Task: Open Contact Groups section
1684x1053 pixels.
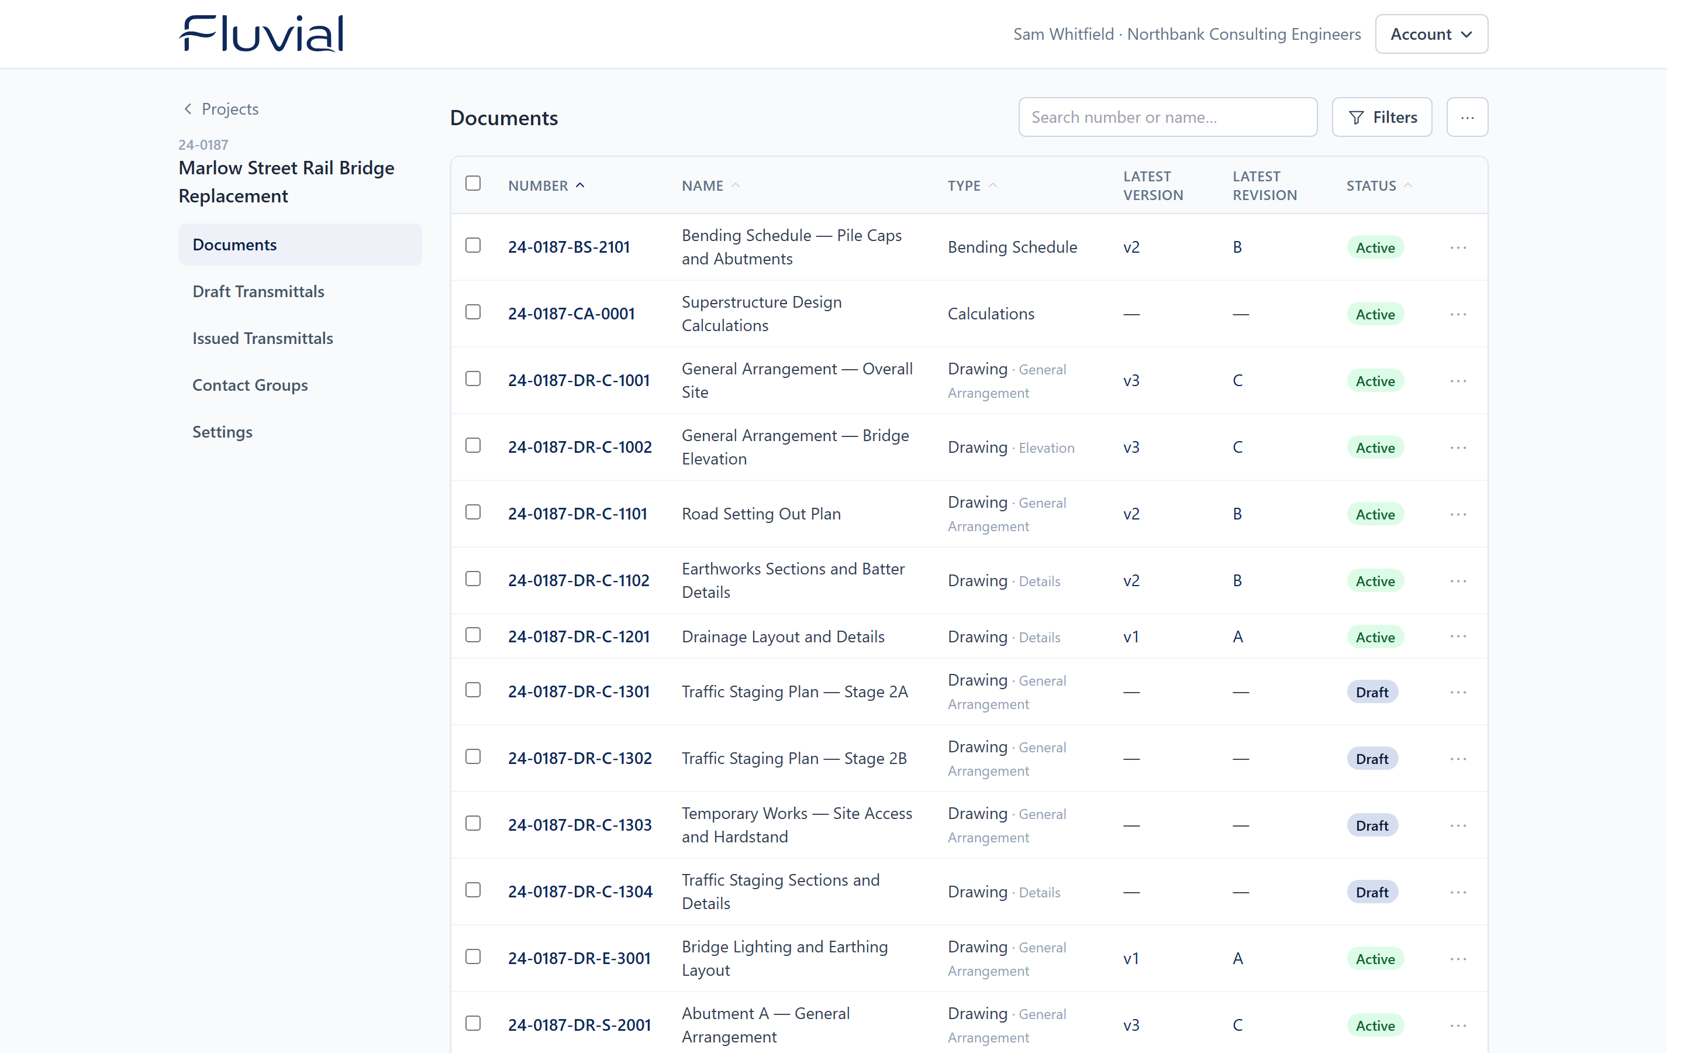Action: [300, 385]
